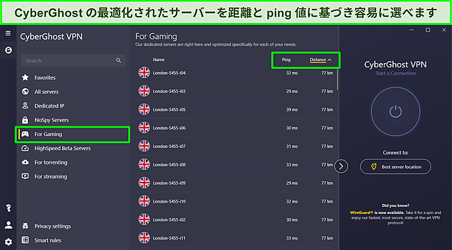This screenshot has height=250, width=452.
Task: Click inside the Search input field
Action: click(x=73, y=60)
